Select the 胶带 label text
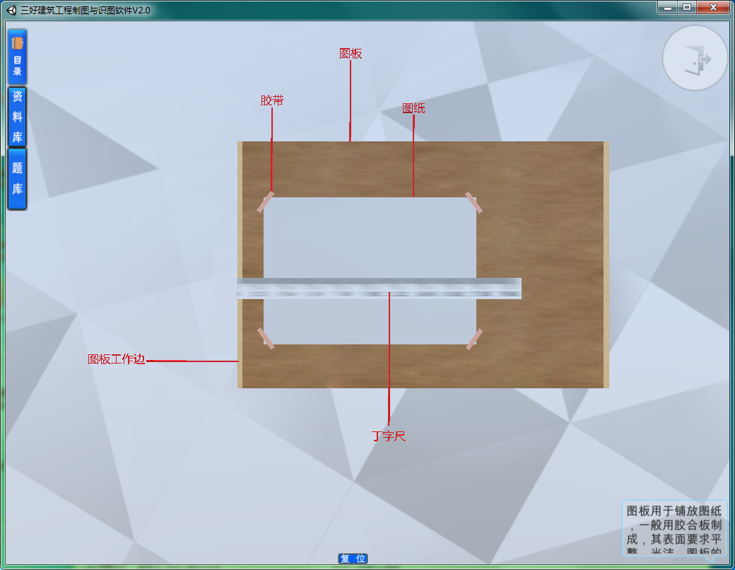This screenshot has width=735, height=570. (272, 101)
